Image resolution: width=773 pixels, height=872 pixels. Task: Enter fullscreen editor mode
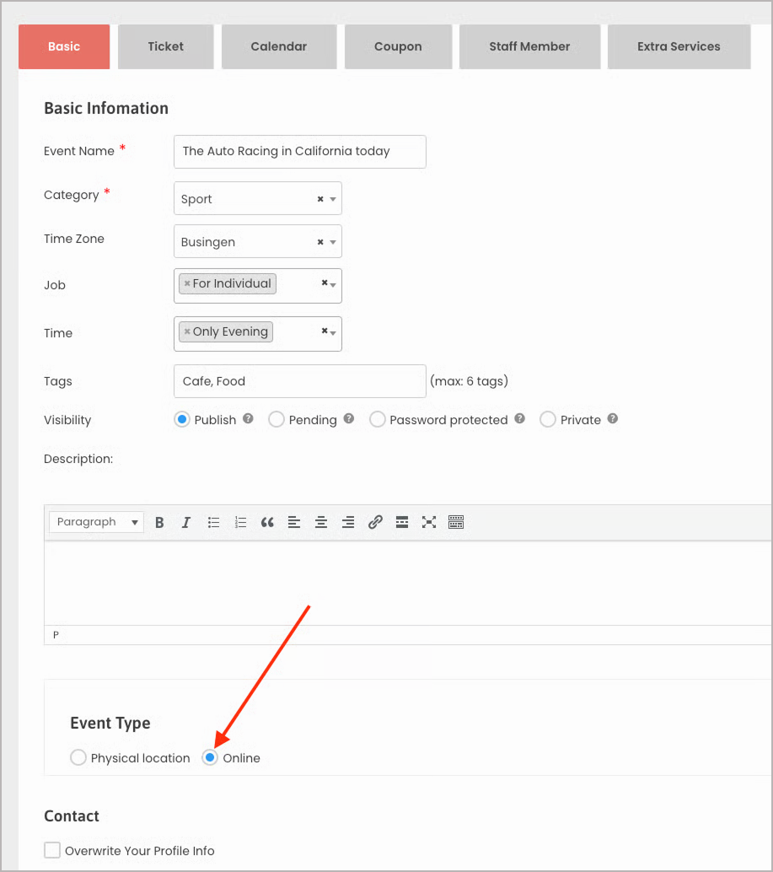[x=429, y=523]
